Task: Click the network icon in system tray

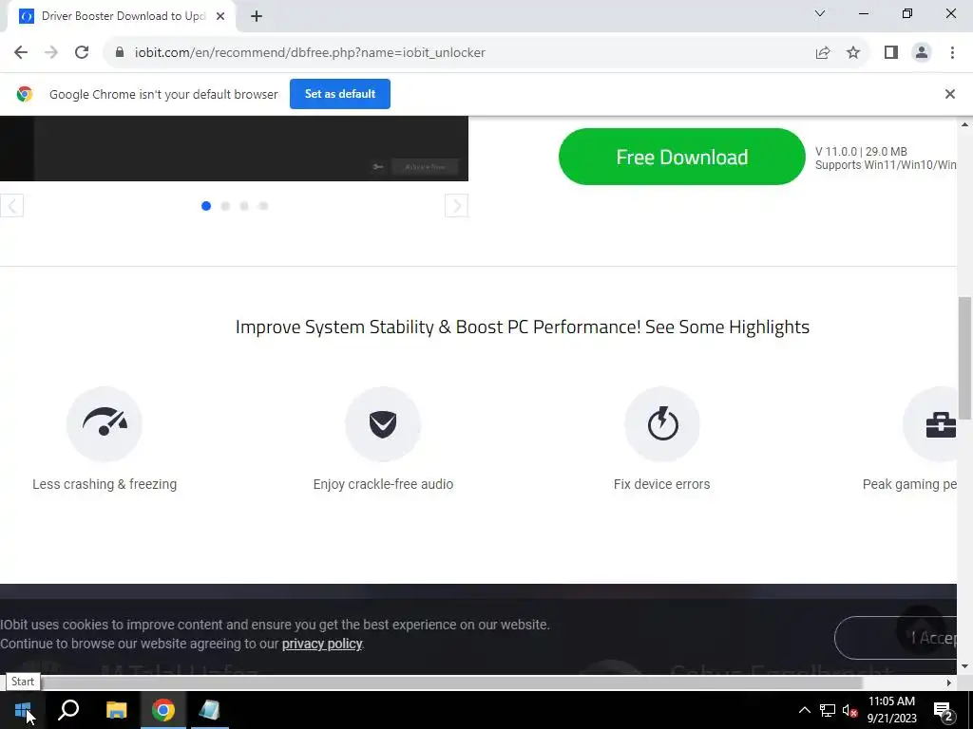Action: tap(828, 710)
